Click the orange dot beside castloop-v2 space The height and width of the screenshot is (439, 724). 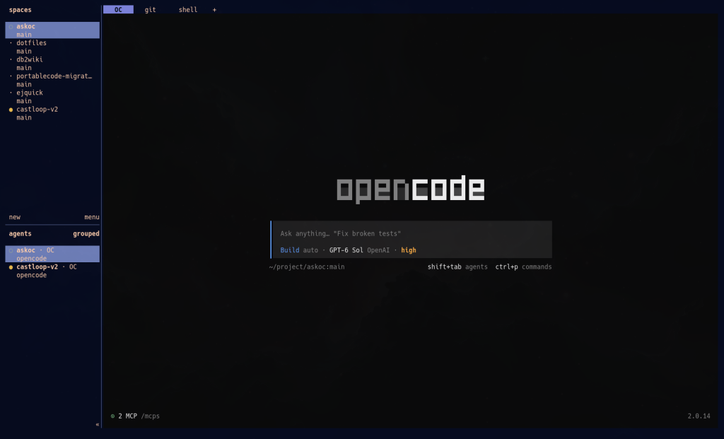(x=11, y=110)
